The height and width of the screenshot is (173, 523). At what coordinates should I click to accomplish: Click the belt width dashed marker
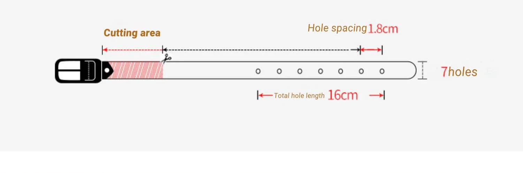click(422, 70)
